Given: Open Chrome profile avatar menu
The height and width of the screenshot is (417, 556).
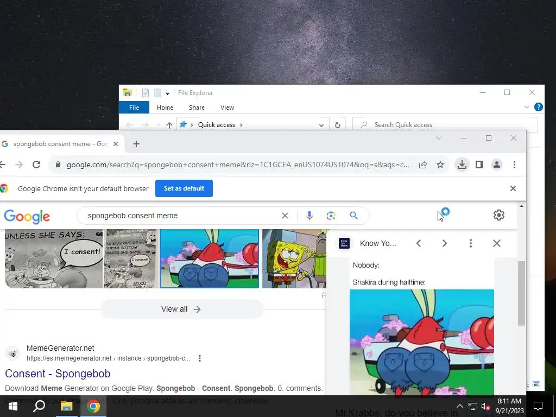Looking at the screenshot, I should point(496,165).
